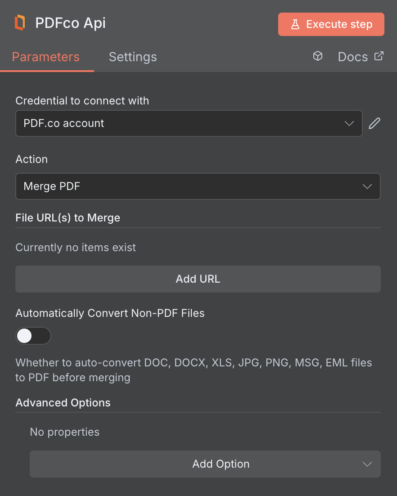The height and width of the screenshot is (496, 397).
Task: Click the Execute step button
Action: coord(331,24)
